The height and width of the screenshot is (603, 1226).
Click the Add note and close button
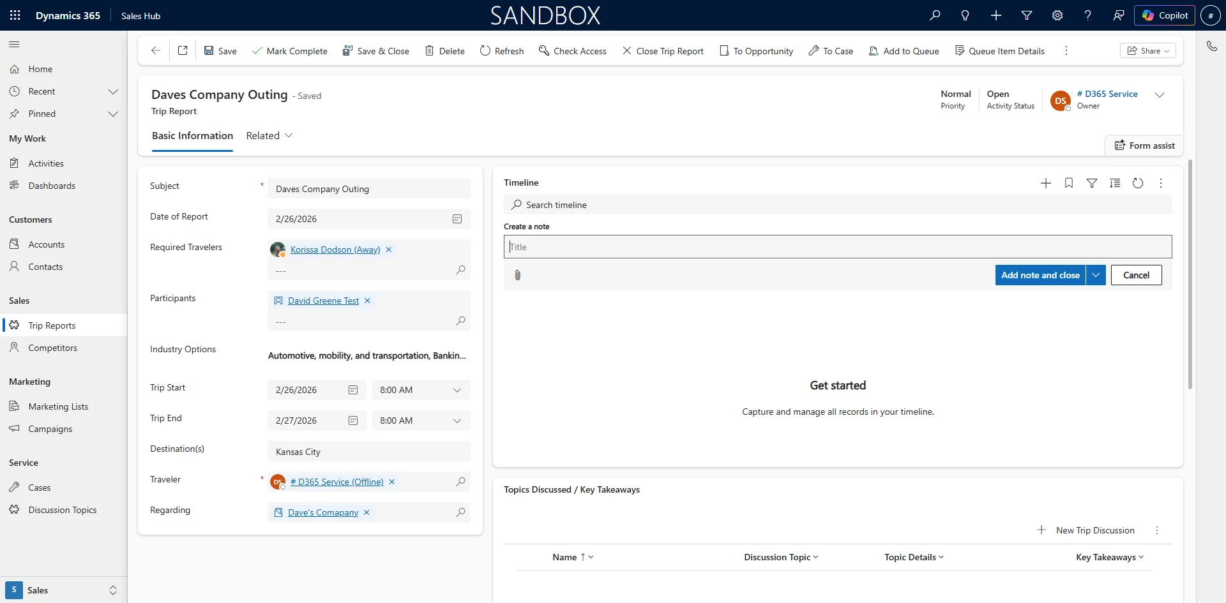point(1041,275)
